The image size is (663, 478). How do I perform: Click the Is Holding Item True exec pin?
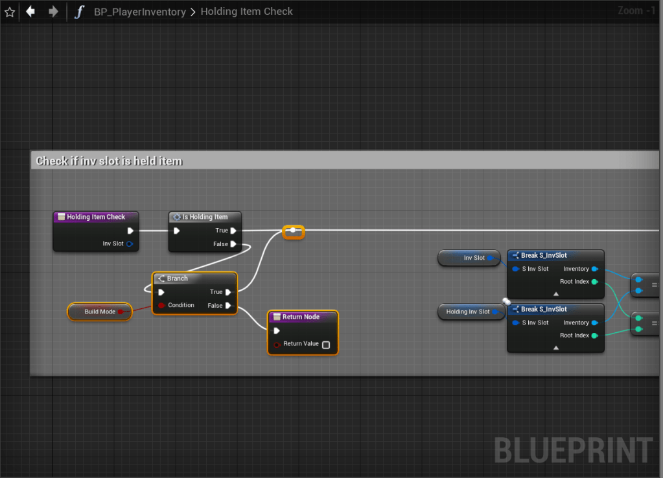click(233, 231)
